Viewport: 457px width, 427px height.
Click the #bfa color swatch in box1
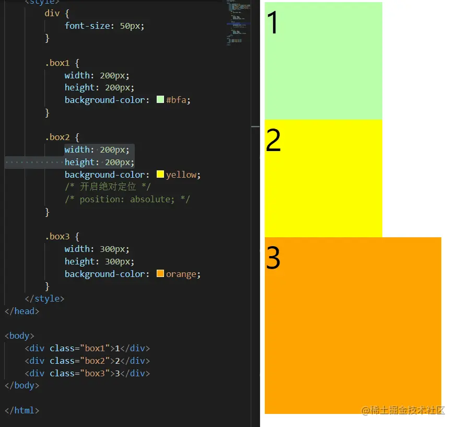[x=160, y=99]
